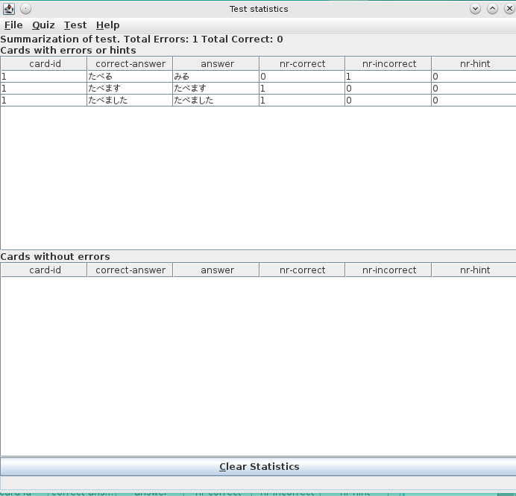Click nr-hint header in errors table

point(474,63)
